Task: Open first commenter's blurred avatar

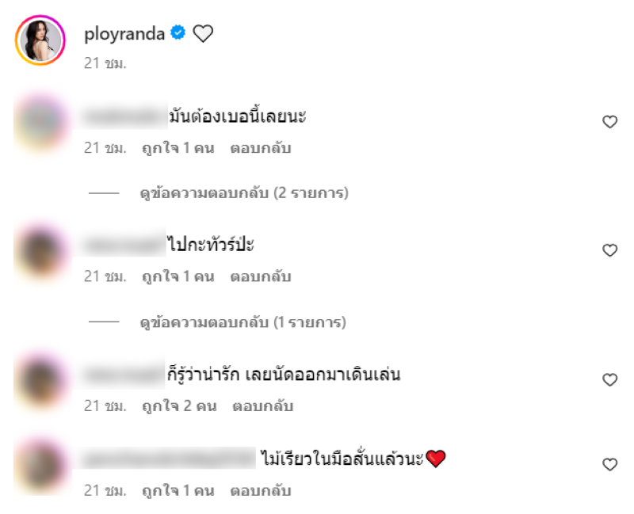Action: pos(40,123)
